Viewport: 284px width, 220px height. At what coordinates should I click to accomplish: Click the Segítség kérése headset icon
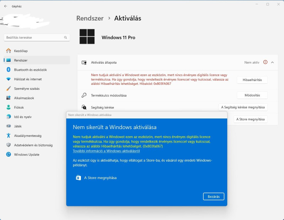point(84,107)
